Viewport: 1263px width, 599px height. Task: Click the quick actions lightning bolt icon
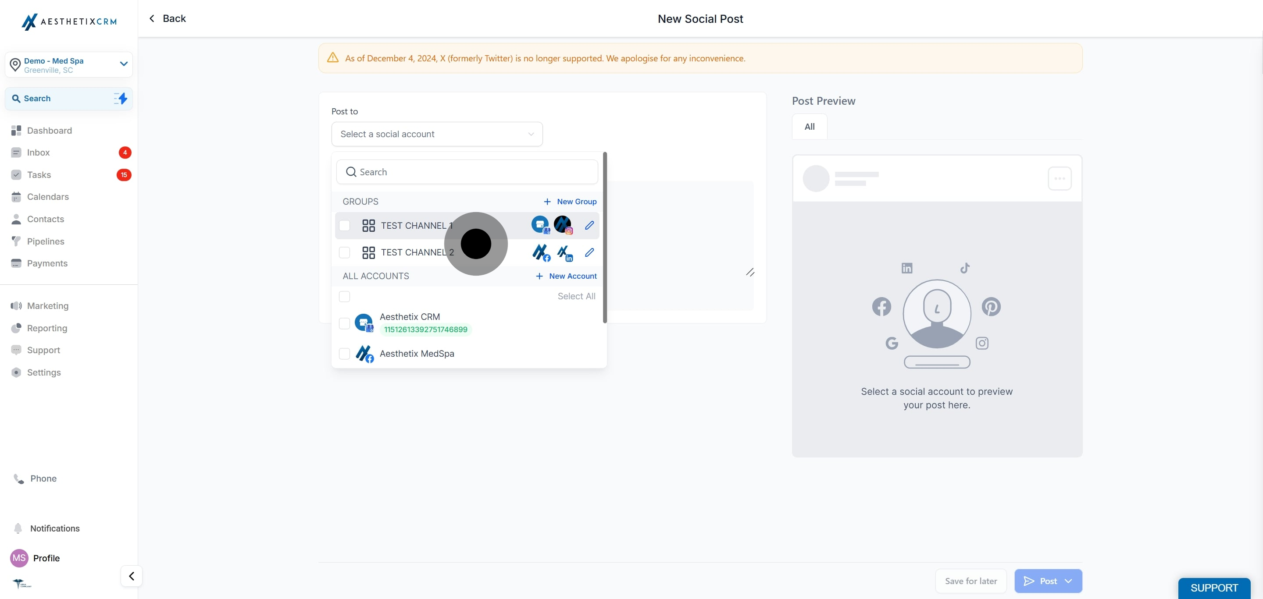[121, 99]
